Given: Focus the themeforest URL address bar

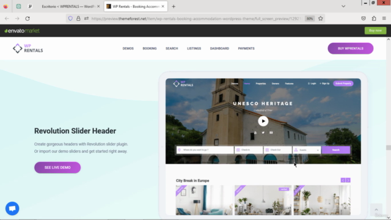Looking at the screenshot, I should (197, 18).
